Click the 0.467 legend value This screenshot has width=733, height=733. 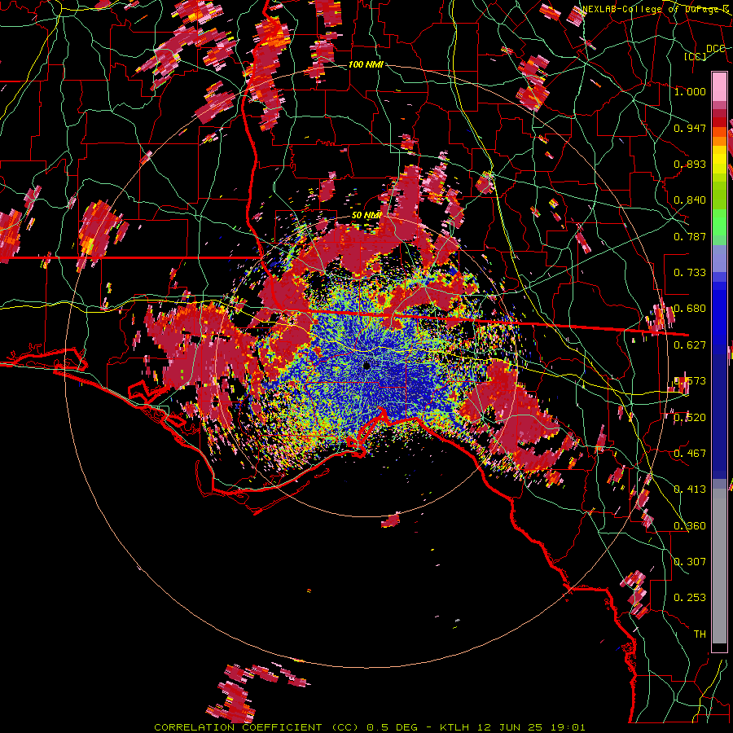point(690,454)
